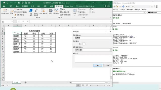Viewport: 161px width, 90px height.
Task: Open Tools (工具) menu in VBA editor
Action: pyautogui.click(x=122, y=9)
